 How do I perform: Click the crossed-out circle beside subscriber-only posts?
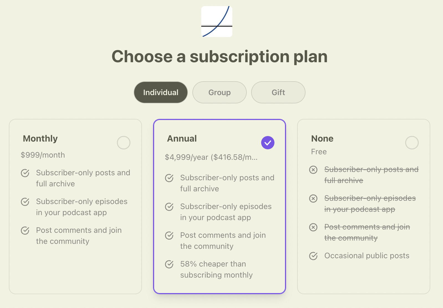[313, 170]
